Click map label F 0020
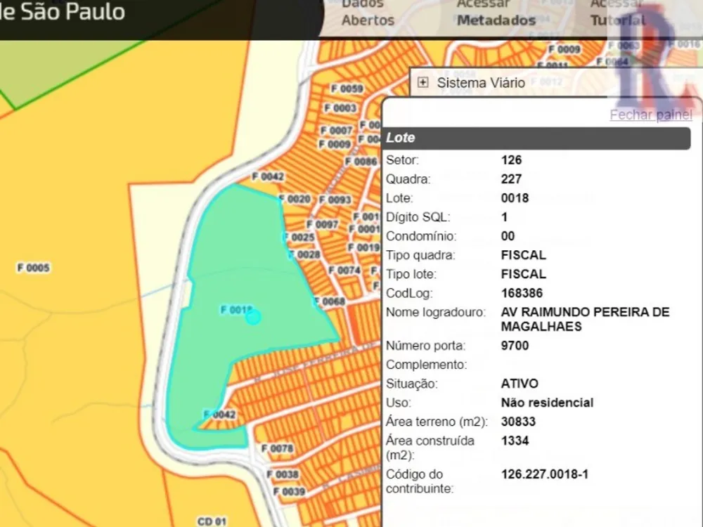This screenshot has height=527, width=703. tap(295, 199)
